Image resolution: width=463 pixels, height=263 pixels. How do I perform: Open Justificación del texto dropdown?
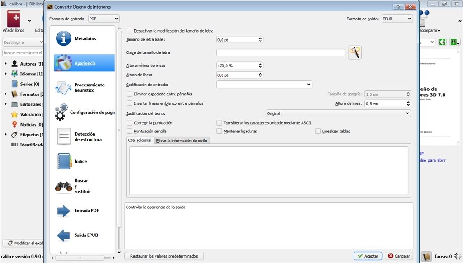point(338,113)
